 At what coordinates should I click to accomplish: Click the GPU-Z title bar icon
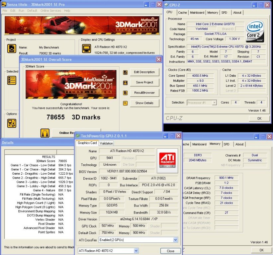tap(78, 136)
